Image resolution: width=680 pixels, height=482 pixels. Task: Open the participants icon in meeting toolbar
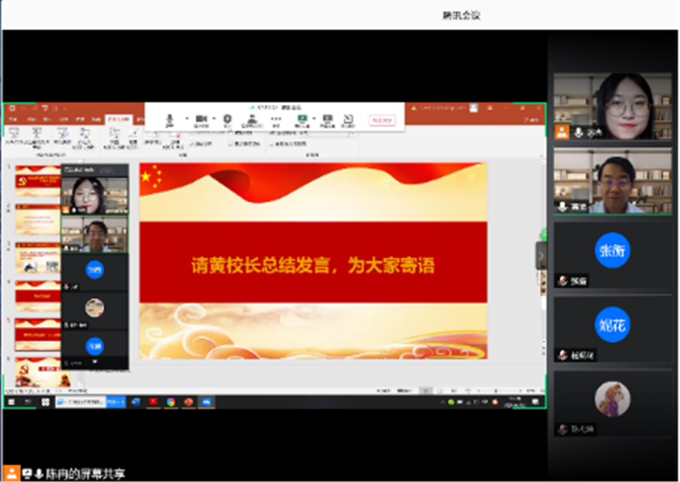tap(252, 119)
